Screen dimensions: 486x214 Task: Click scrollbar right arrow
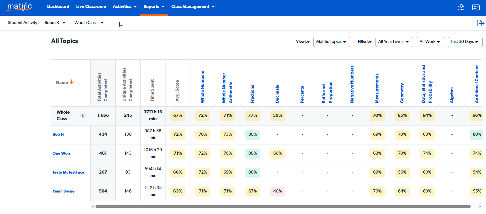(x=480, y=206)
